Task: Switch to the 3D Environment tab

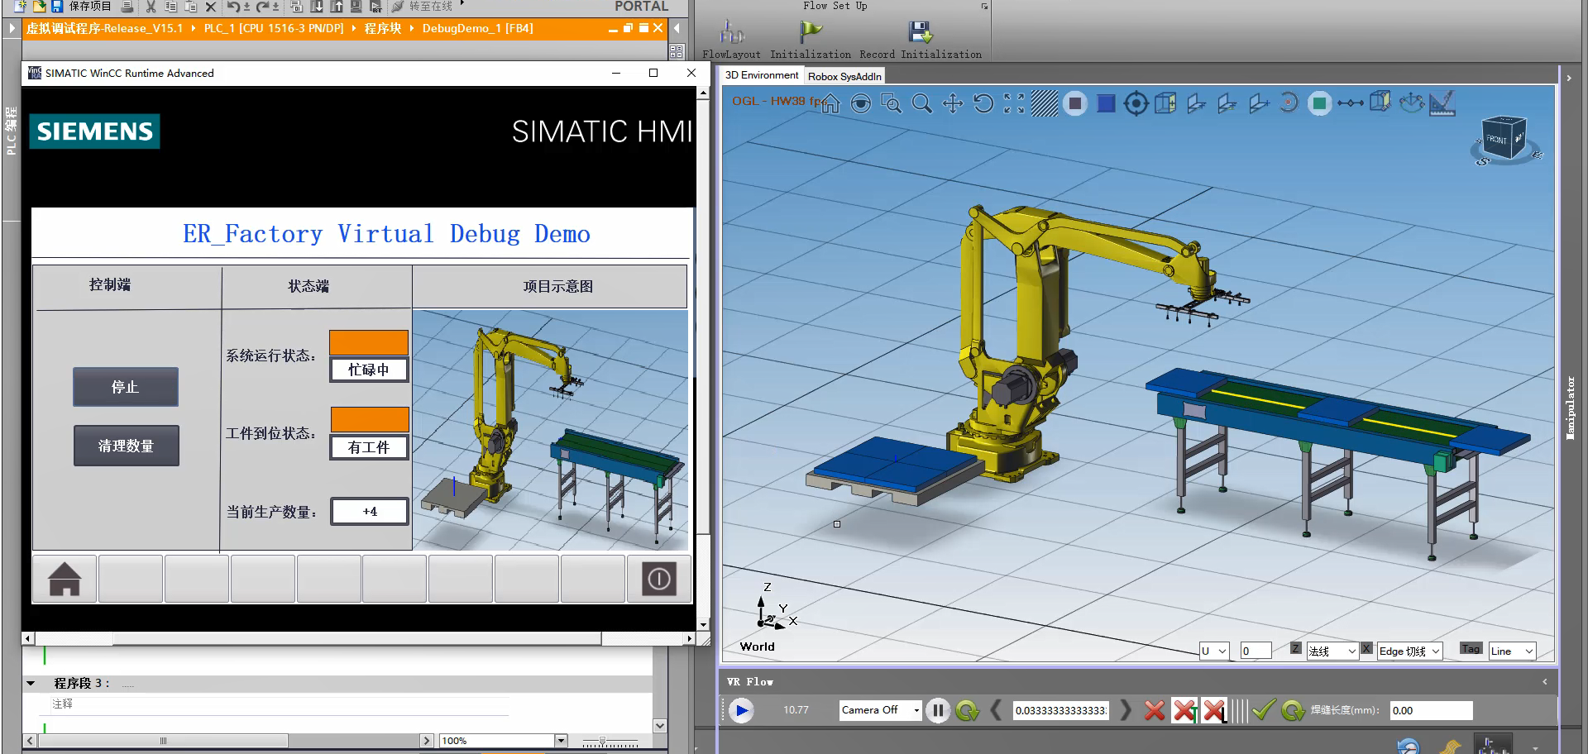Action: click(762, 75)
